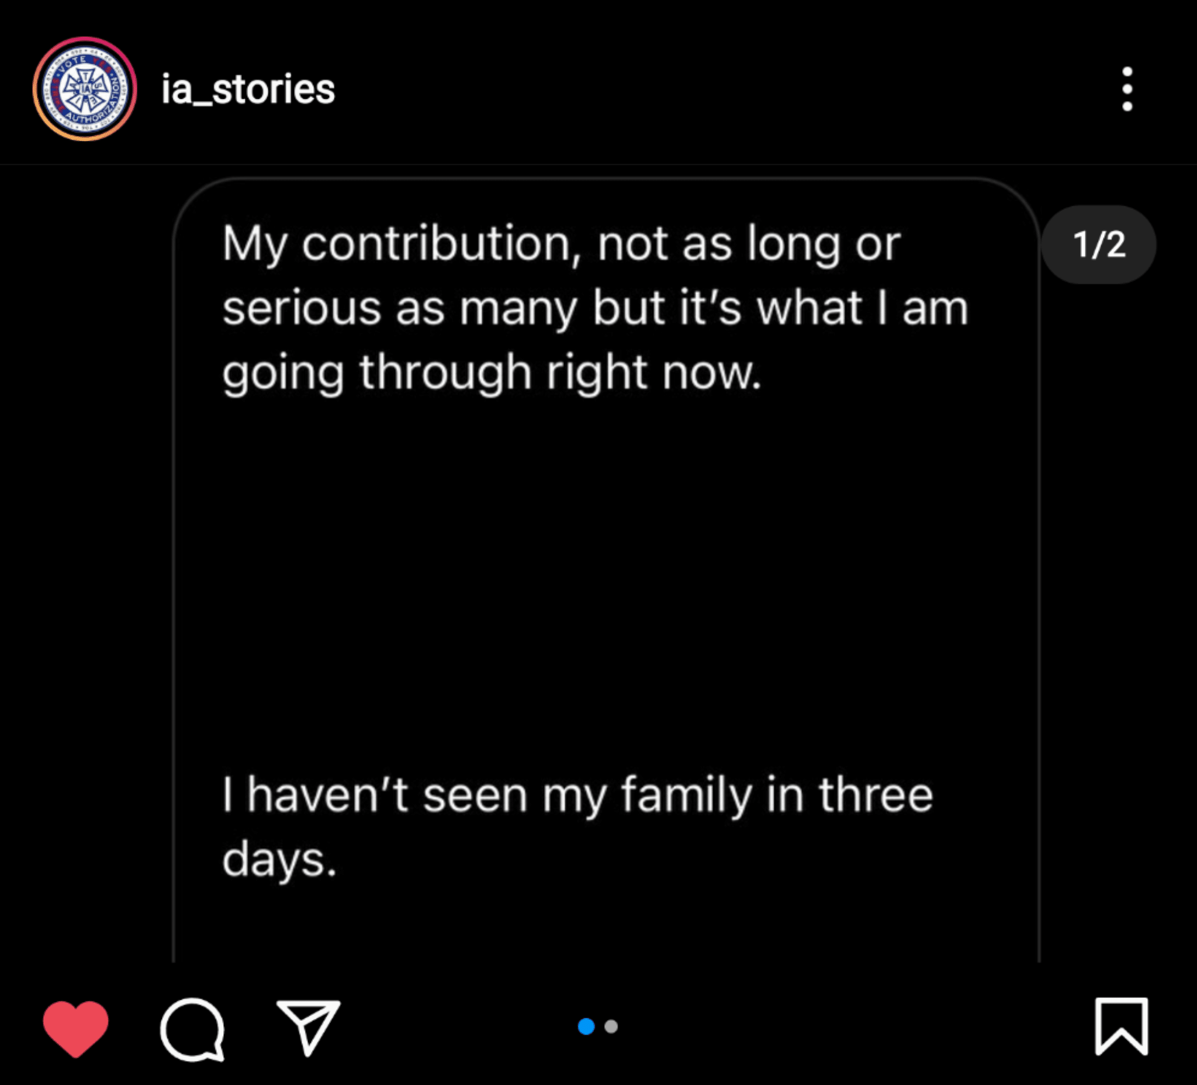Click "serious as many but it's what" line
The image size is (1197, 1085).
point(595,308)
